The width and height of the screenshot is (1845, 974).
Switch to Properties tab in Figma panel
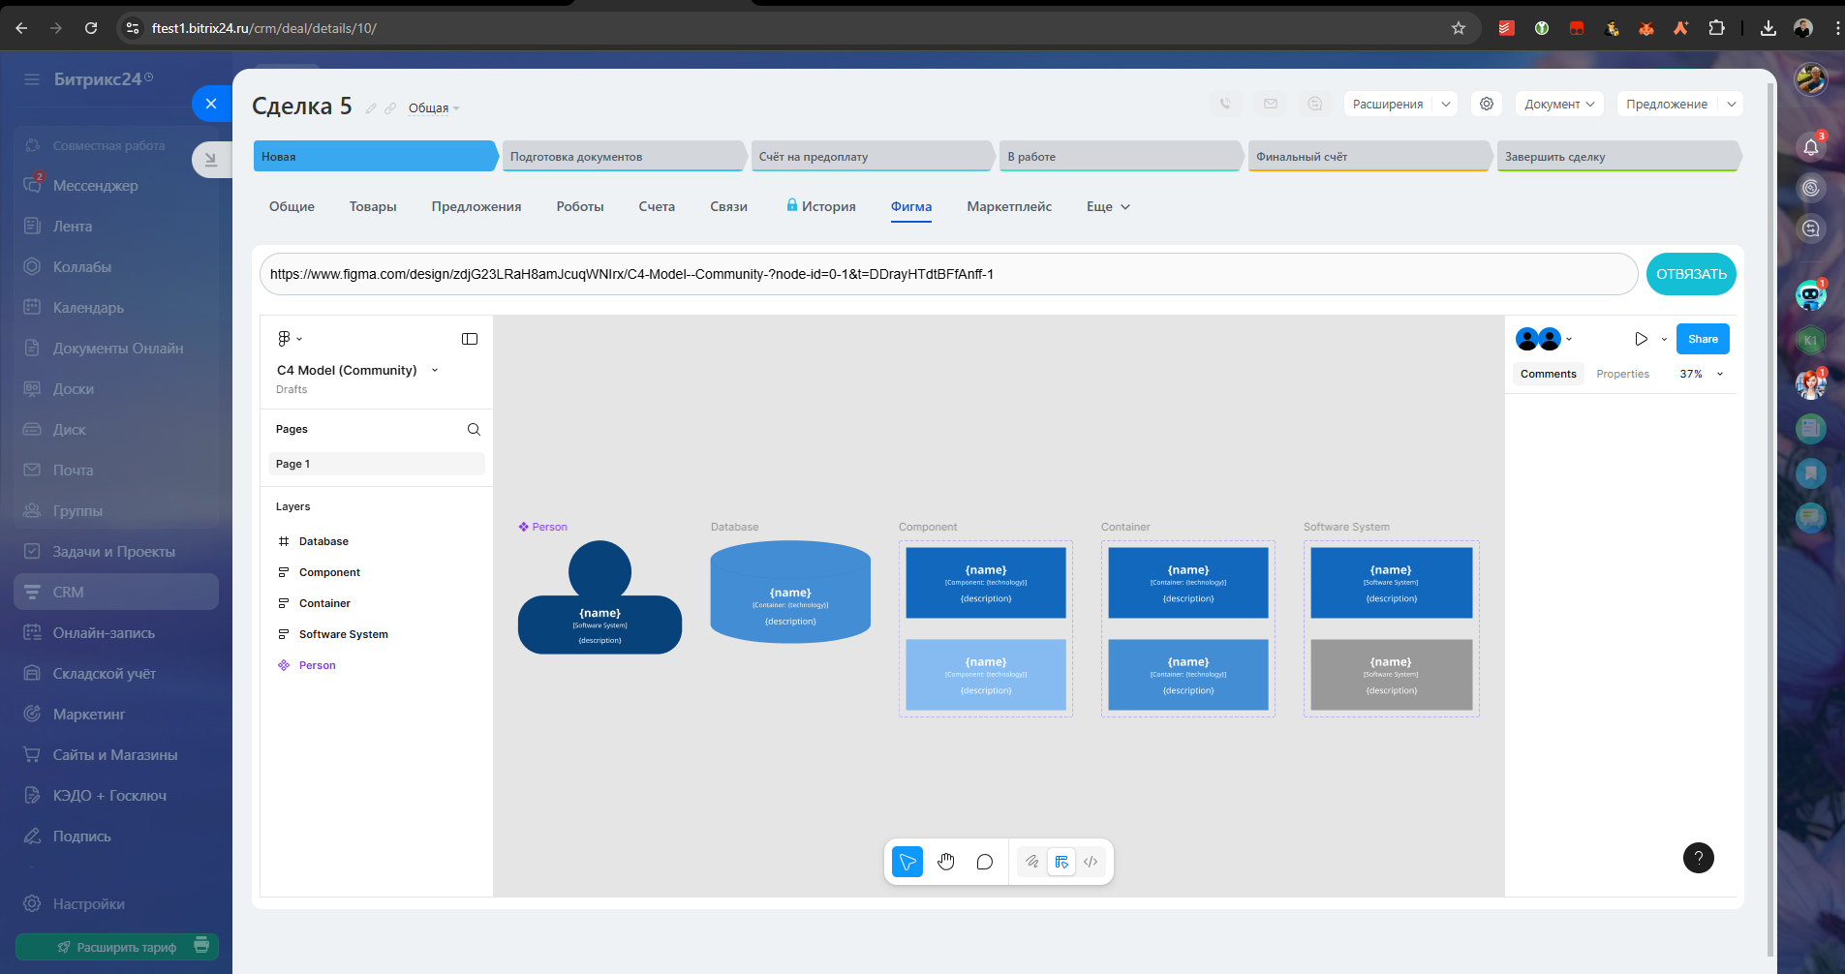point(1622,374)
